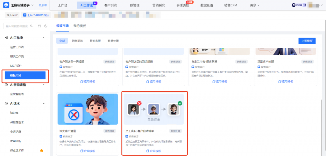Switch to 我的模板 tab
326x156 pixels.
tap(80, 26)
